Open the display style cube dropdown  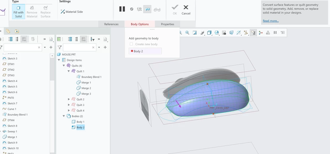tap(209, 33)
